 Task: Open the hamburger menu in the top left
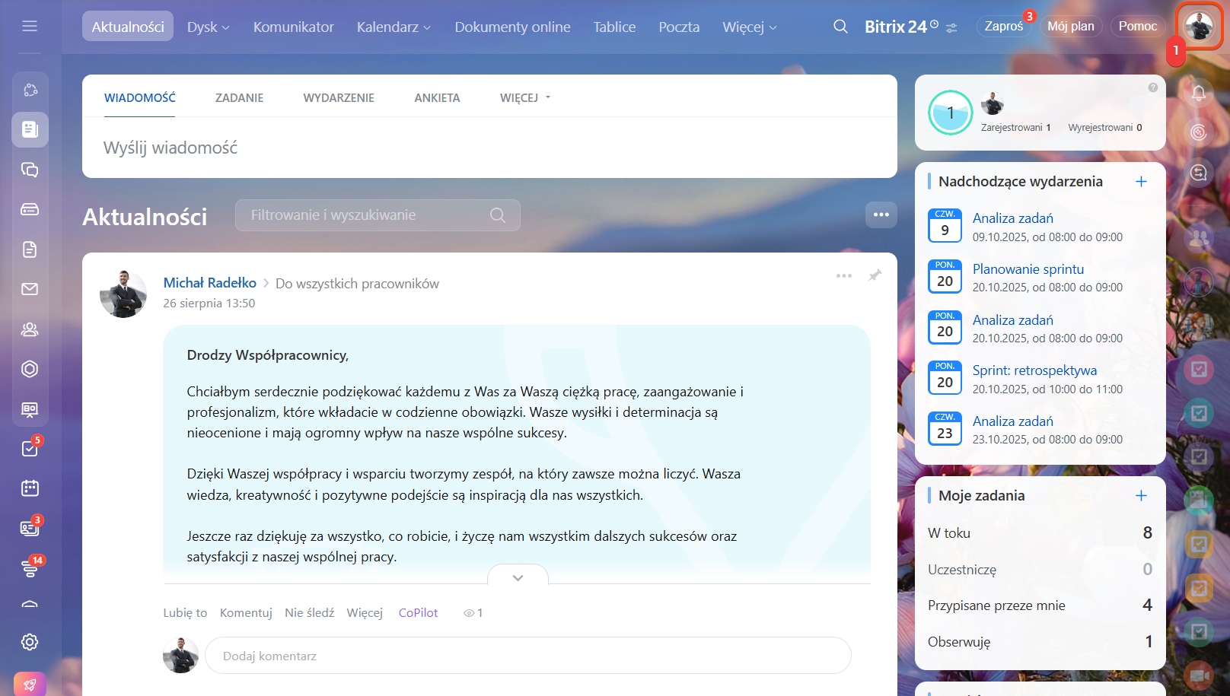(30, 27)
